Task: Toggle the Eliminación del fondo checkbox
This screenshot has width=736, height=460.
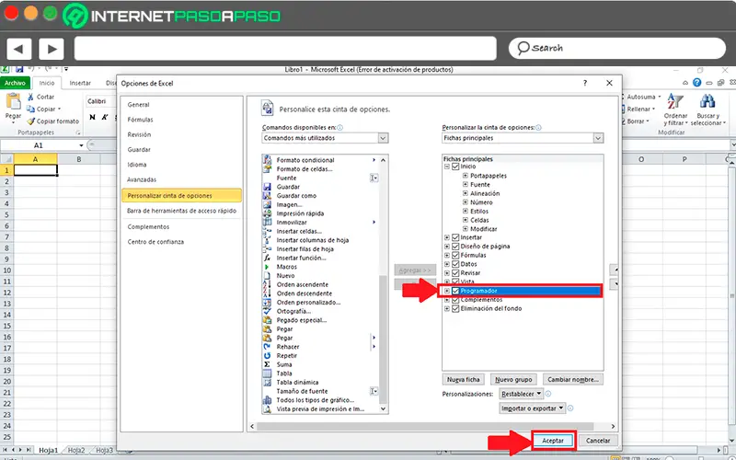Action: tap(455, 309)
